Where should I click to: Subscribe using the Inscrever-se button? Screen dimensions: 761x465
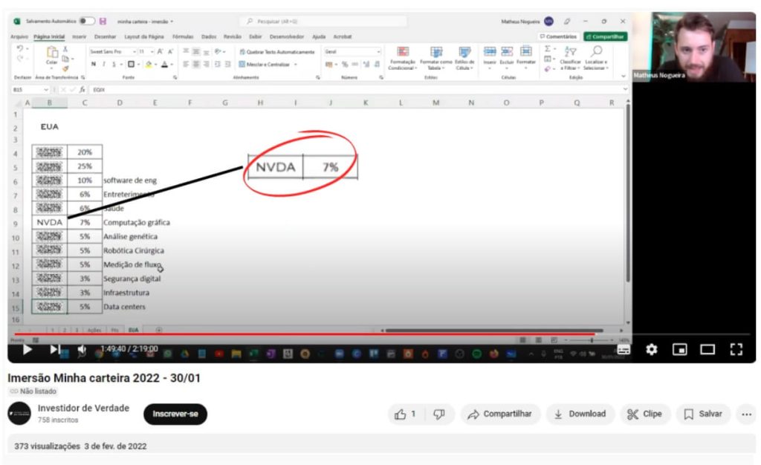[175, 414]
